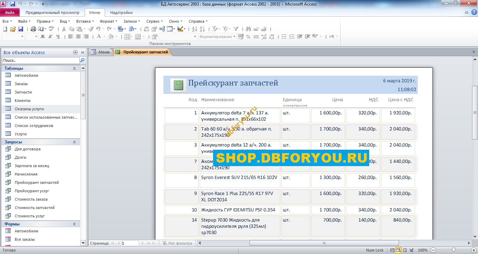The height and width of the screenshot is (254, 478).
Task: Switch to Design View in status bar
Action: (x=412, y=250)
